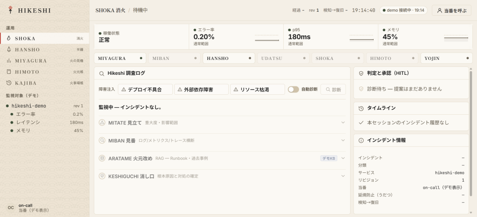The height and width of the screenshot is (217, 477).
Task: Click warning triangle icon on デプロイ不具合
Action: pos(123,90)
